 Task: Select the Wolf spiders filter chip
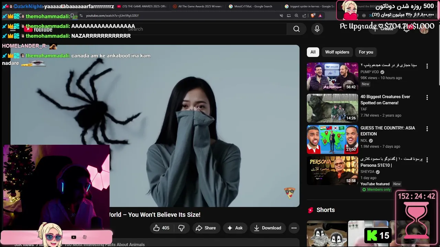pyautogui.click(x=337, y=52)
